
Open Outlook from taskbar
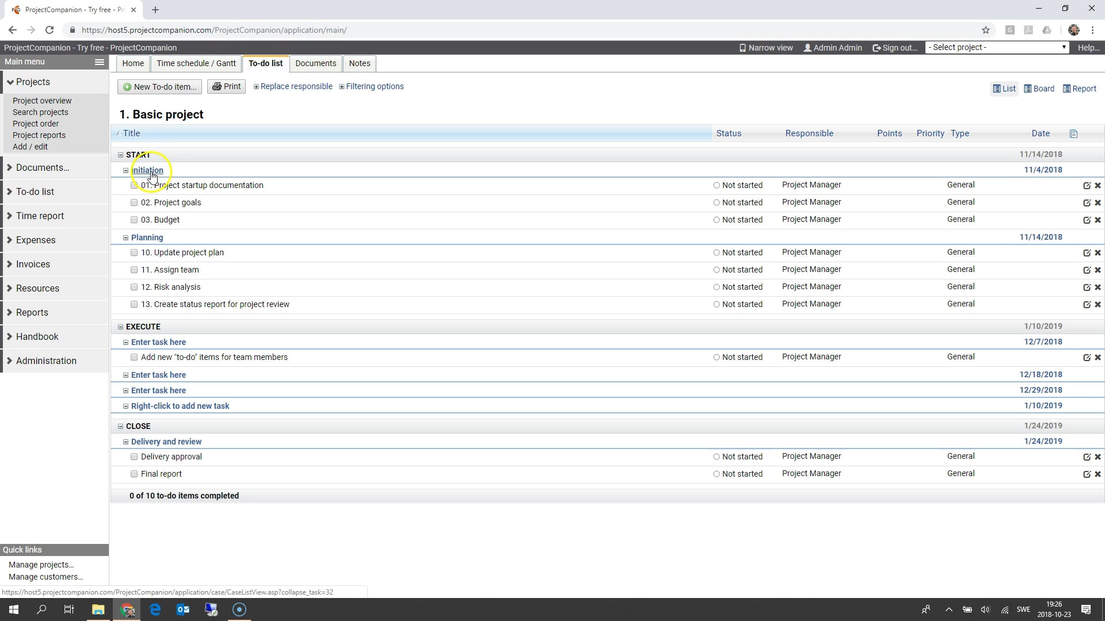(183, 609)
